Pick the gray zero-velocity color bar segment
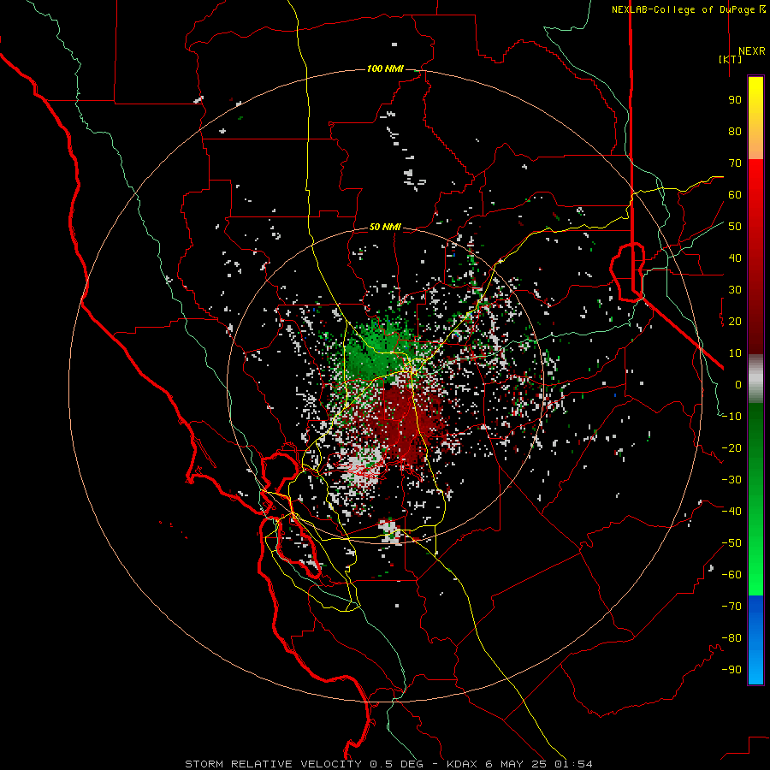770x770 pixels. (x=755, y=379)
